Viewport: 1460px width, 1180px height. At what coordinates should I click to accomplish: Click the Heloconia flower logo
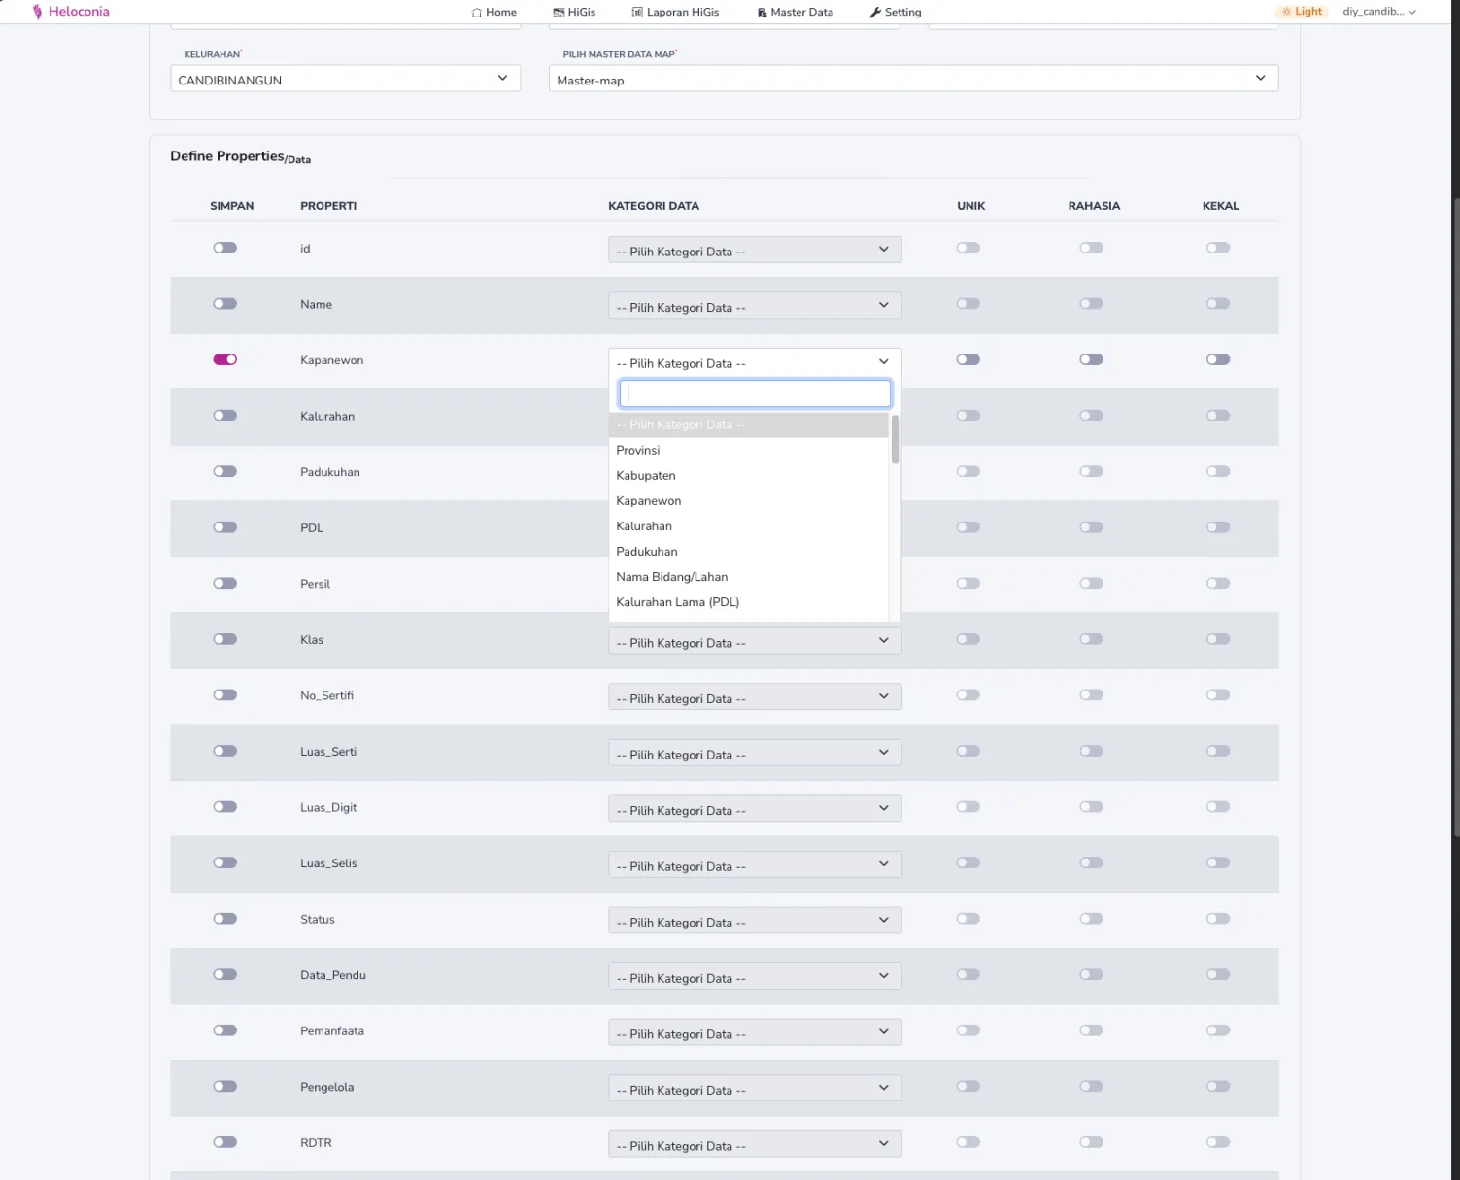point(37,11)
